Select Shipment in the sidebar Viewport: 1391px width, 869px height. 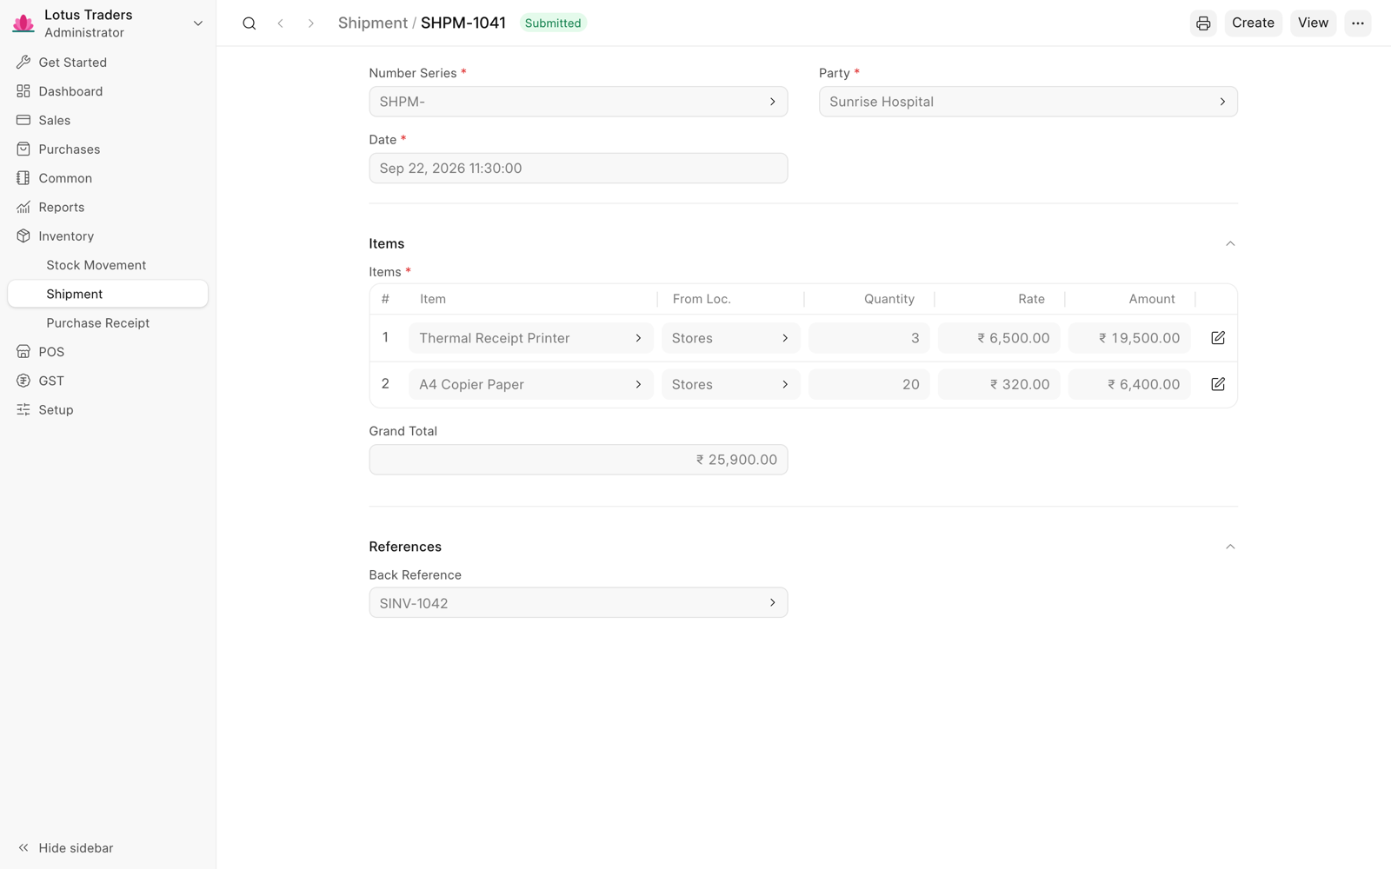[x=108, y=294]
